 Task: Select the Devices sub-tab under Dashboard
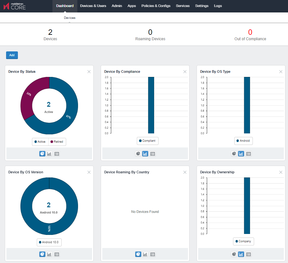click(x=70, y=18)
